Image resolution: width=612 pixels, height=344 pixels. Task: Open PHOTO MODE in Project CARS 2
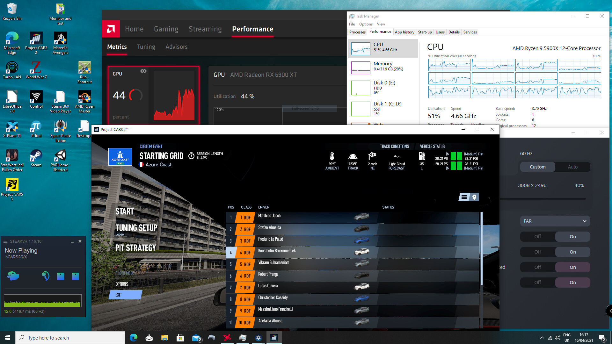(125, 273)
